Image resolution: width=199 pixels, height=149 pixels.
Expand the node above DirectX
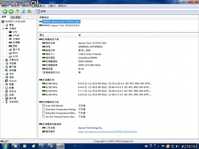(x=3, y=77)
